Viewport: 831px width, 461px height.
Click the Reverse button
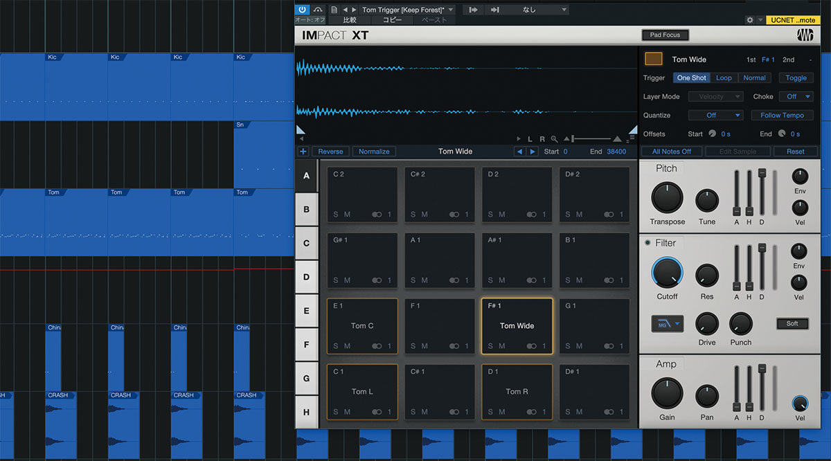[x=330, y=152]
